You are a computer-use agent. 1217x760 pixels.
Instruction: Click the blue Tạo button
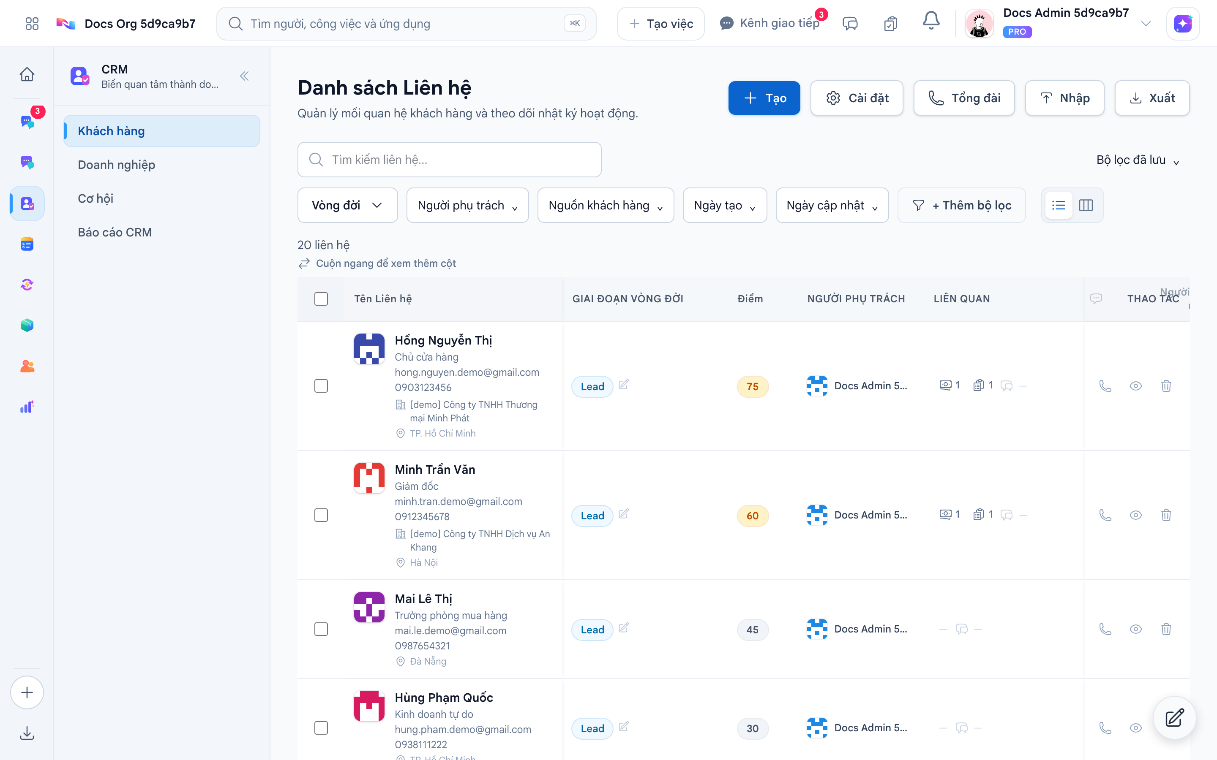point(764,98)
